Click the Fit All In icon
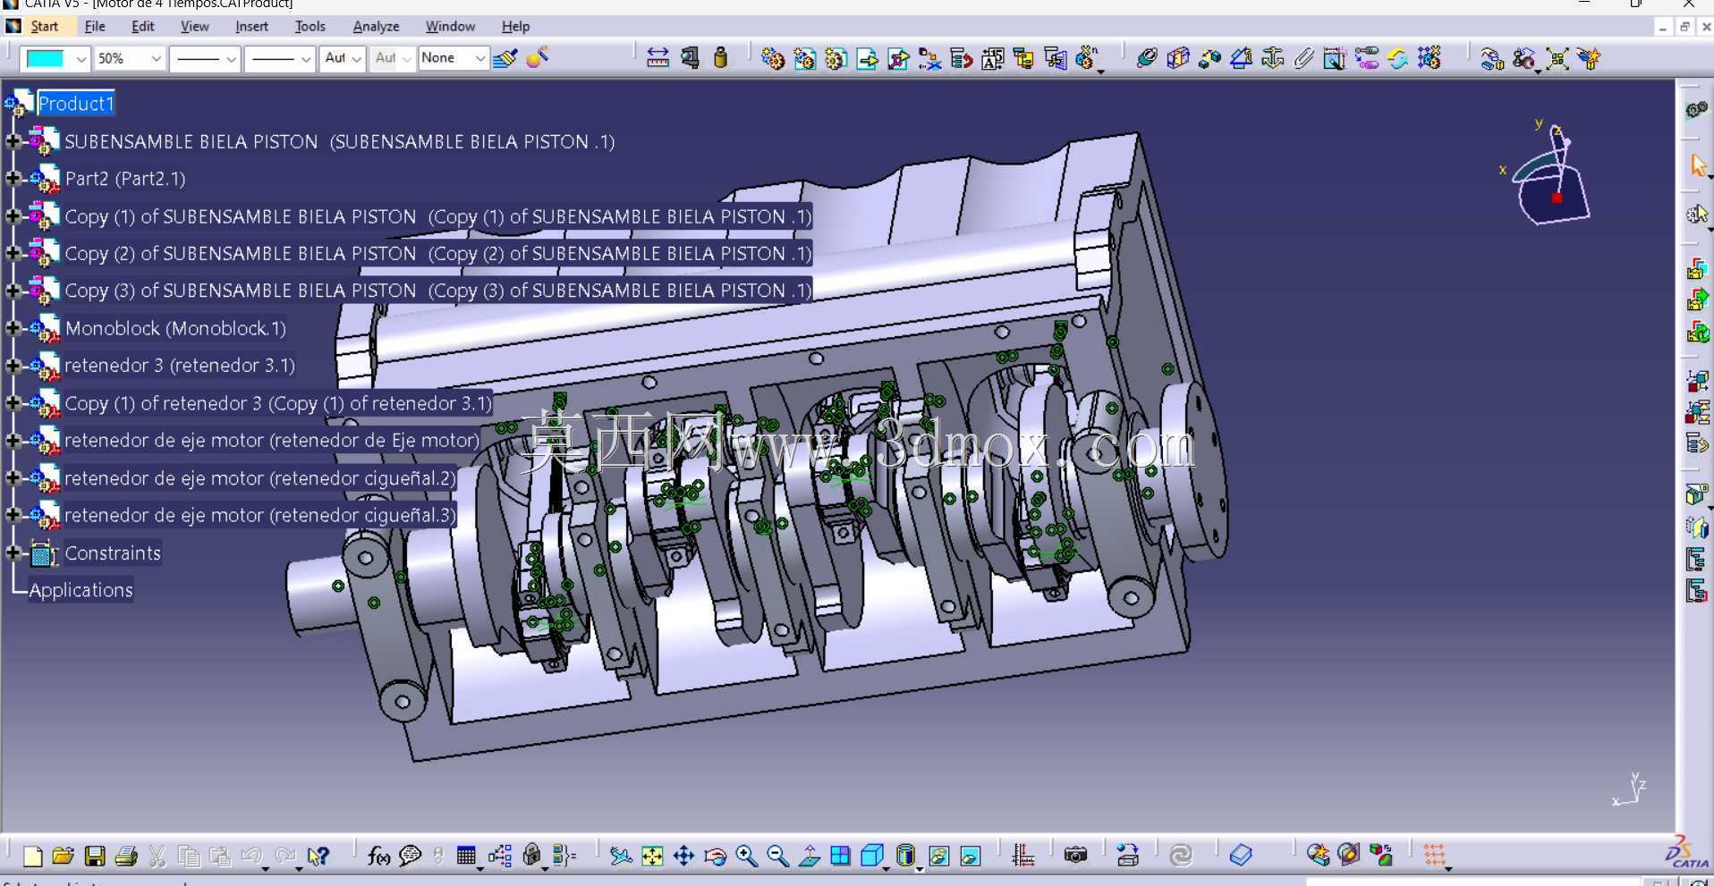Screen dimensions: 1714x886 (x=652, y=856)
